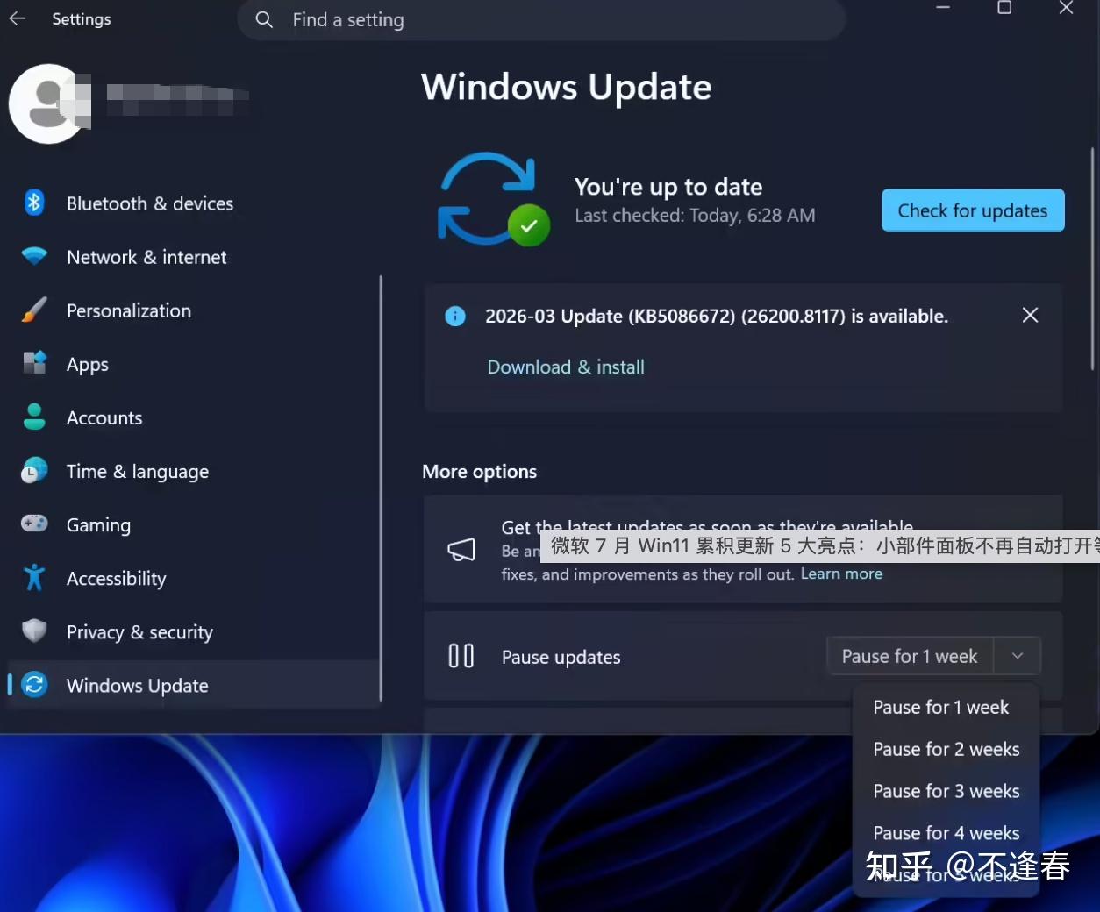The height and width of the screenshot is (912, 1100).
Task: Click the Check for updates button
Action: (x=973, y=210)
